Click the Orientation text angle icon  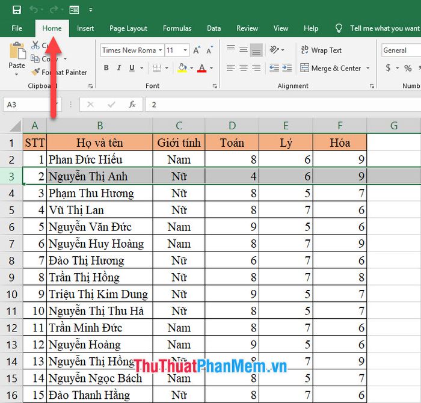(274, 50)
